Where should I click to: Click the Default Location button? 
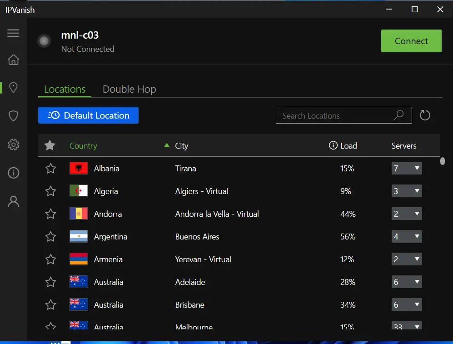(89, 115)
